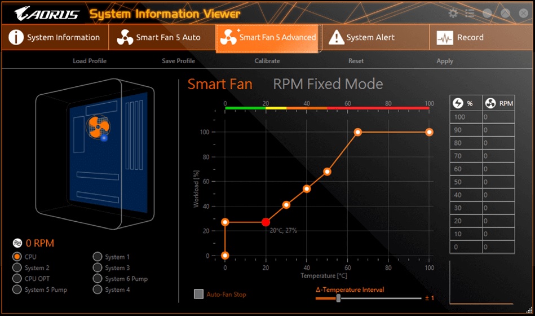Open the settings gear icon
The image size is (535, 316).
point(453,14)
